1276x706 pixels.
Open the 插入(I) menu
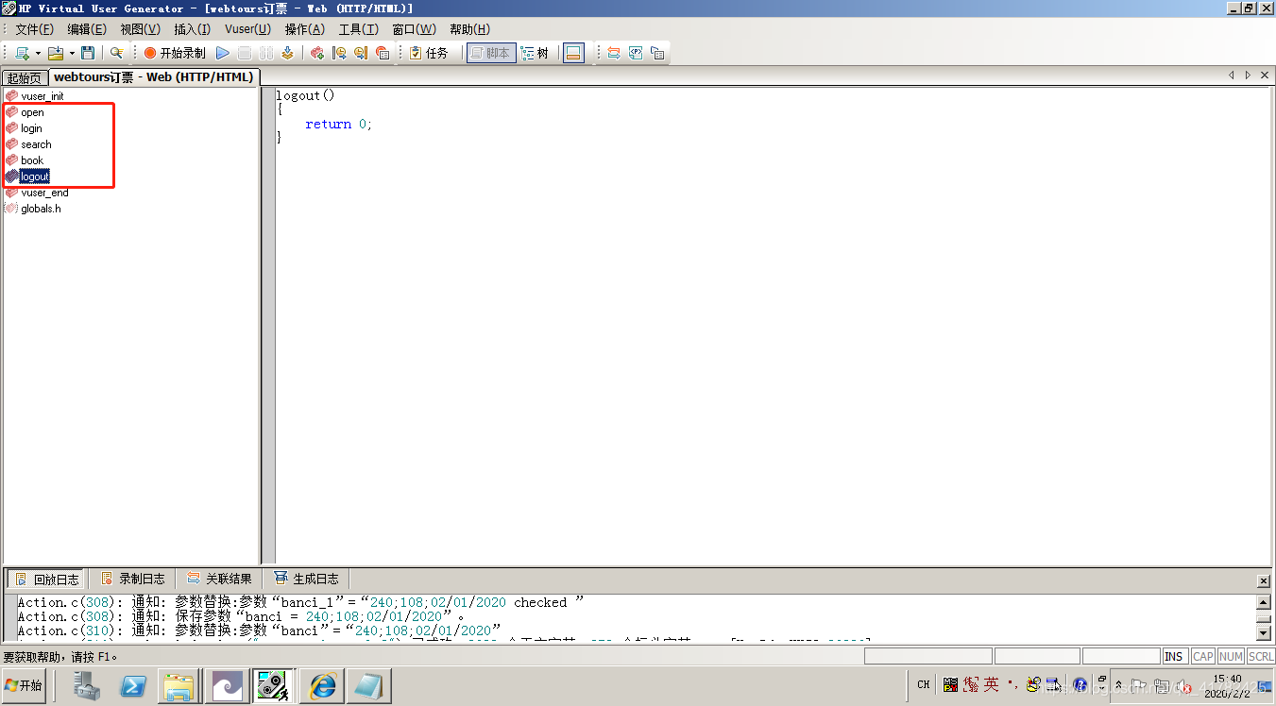[x=192, y=29]
